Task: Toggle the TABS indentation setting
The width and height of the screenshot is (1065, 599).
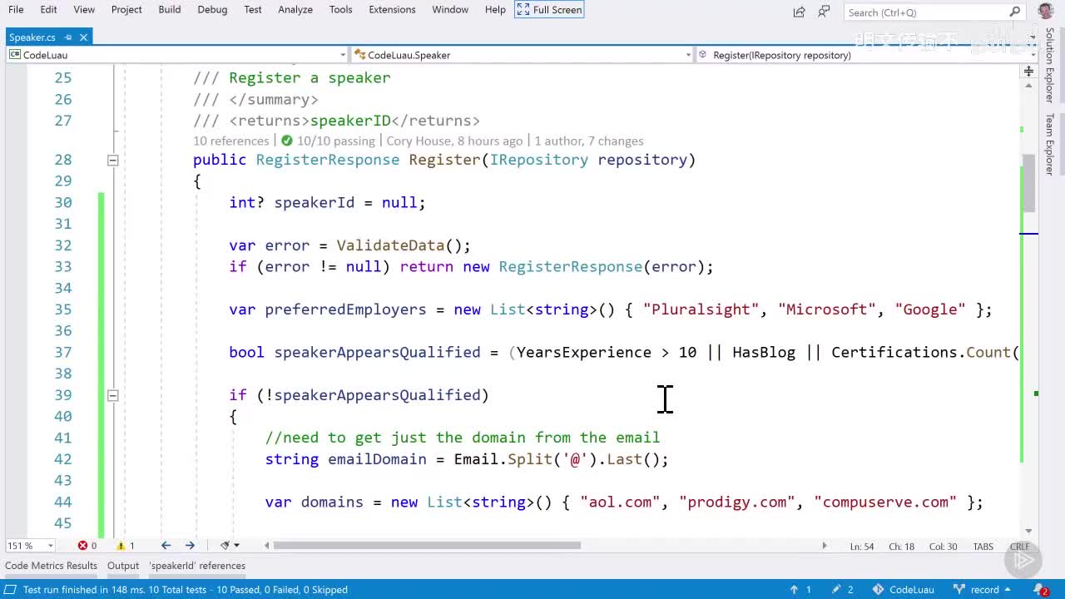Action: 983,547
